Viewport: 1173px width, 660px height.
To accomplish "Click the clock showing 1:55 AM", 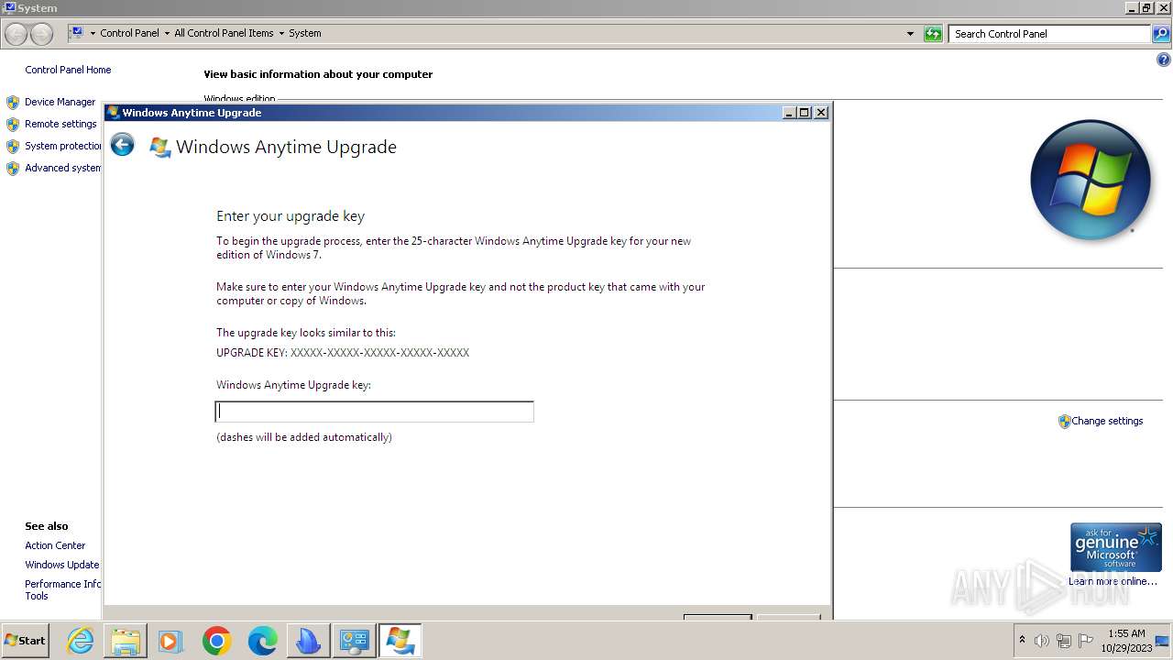I will pyautogui.click(x=1126, y=641).
